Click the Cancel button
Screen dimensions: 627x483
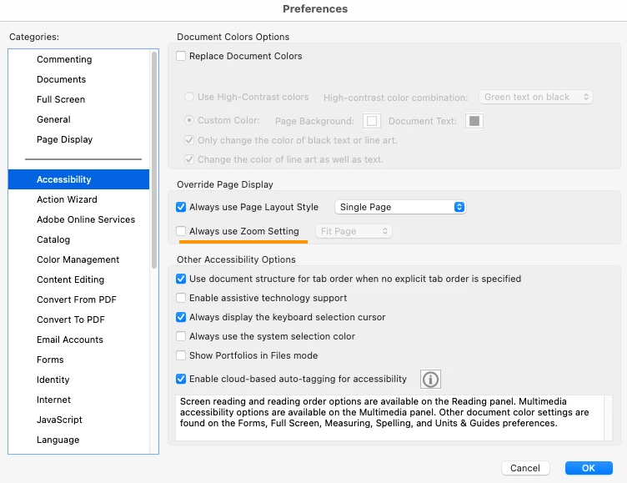coord(525,468)
